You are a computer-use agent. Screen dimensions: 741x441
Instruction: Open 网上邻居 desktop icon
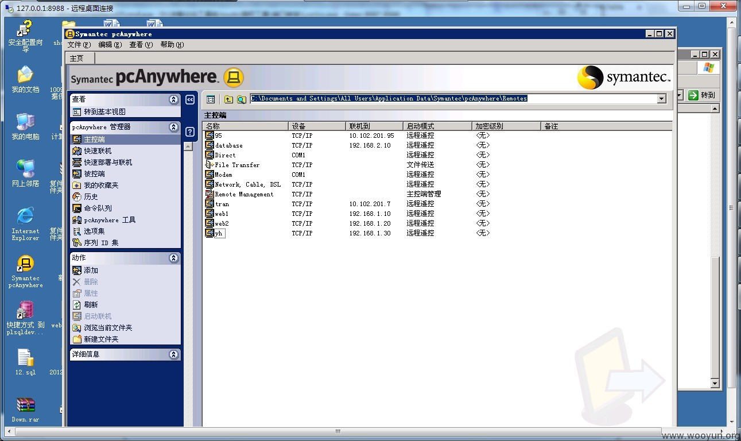[x=25, y=174]
